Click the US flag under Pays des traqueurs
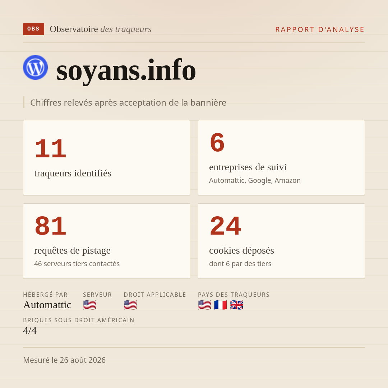Screen dimensions: 388x388 click(x=205, y=305)
